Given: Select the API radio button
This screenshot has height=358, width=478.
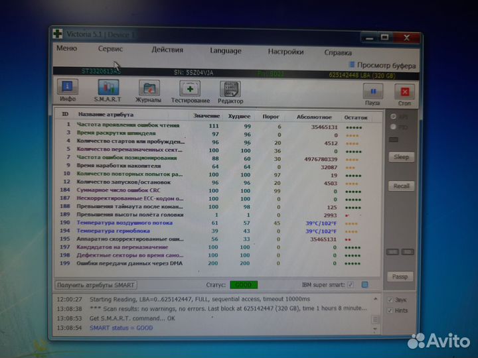Looking at the screenshot, I should click(394, 116).
